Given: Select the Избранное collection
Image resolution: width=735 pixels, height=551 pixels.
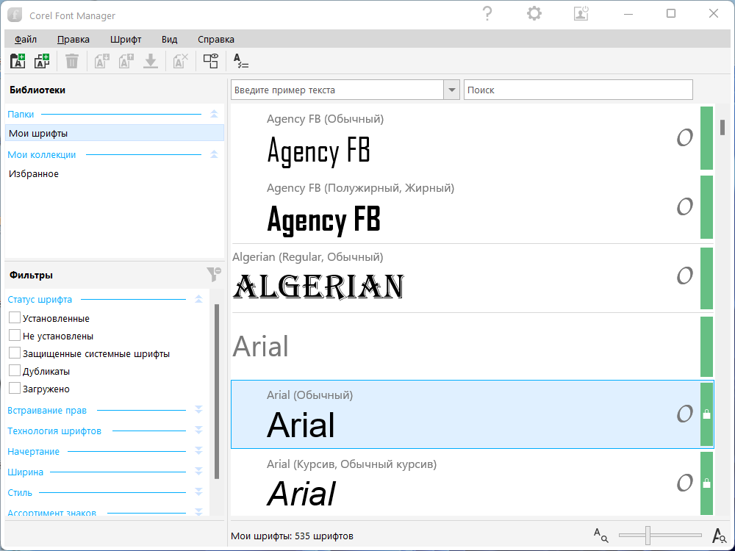Looking at the screenshot, I should coord(115,174).
